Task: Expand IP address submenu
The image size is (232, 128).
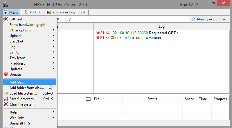Action: click(x=30, y=63)
